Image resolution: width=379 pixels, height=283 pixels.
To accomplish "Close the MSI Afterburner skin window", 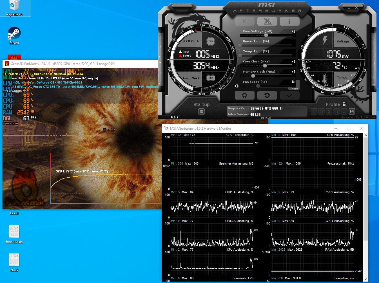I will point(356,8).
